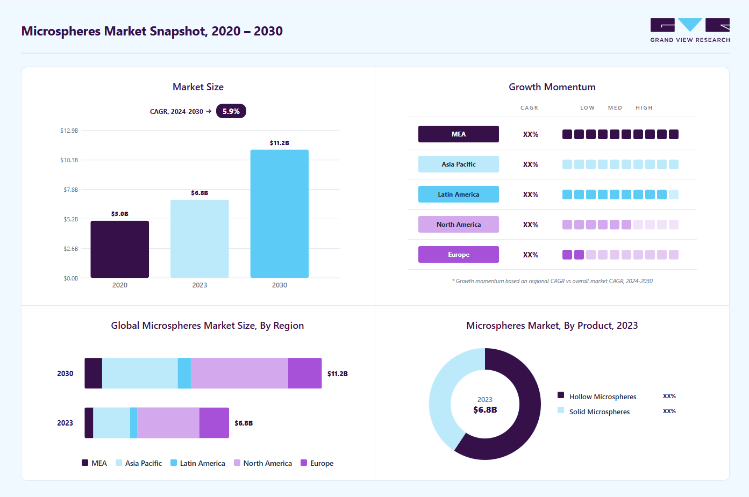The width and height of the screenshot is (749, 497).
Task: Click Europe segment in 2030 bar
Action: [305, 373]
